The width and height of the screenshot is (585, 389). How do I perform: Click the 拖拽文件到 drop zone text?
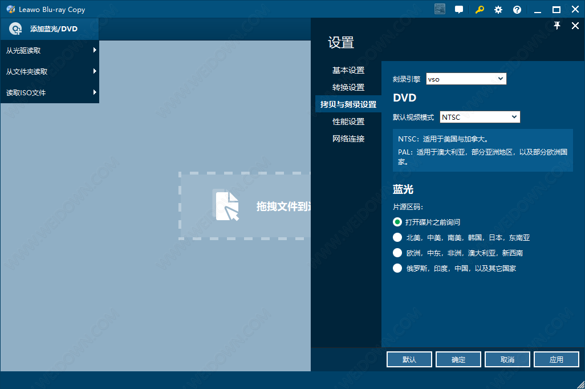pyautogui.click(x=283, y=206)
